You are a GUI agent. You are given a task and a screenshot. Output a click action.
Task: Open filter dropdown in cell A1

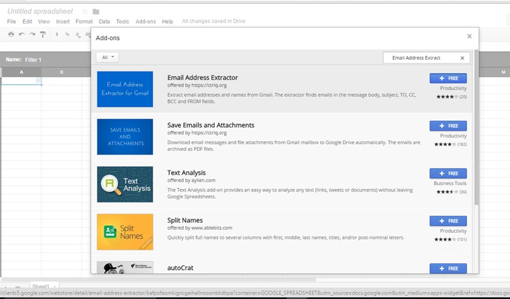[x=39, y=80]
